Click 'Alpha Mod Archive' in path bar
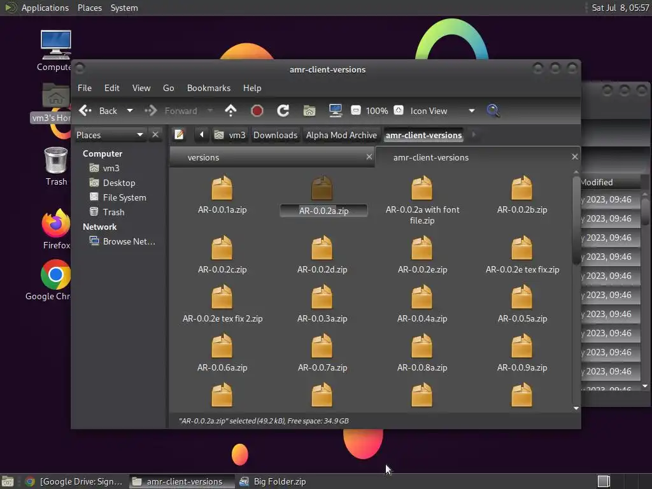Image resolution: width=652 pixels, height=489 pixels. click(x=341, y=135)
